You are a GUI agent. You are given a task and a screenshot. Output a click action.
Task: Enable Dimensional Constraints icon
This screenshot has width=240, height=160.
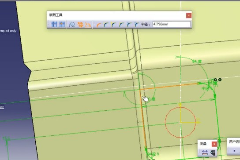(x=88, y=25)
